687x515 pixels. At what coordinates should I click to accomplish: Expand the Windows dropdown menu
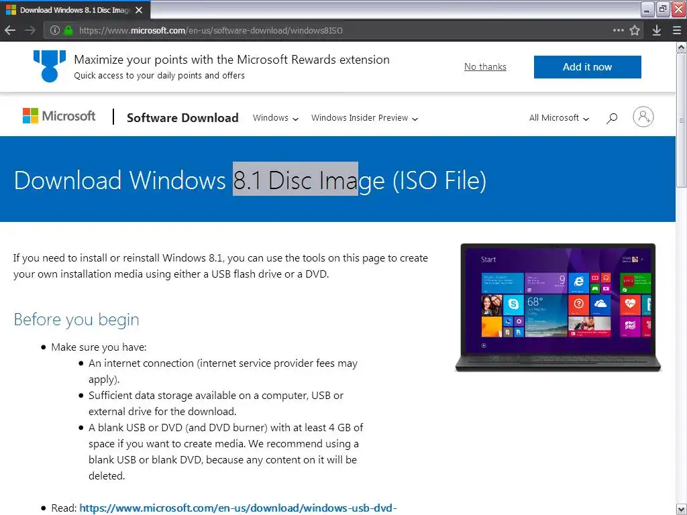(276, 118)
